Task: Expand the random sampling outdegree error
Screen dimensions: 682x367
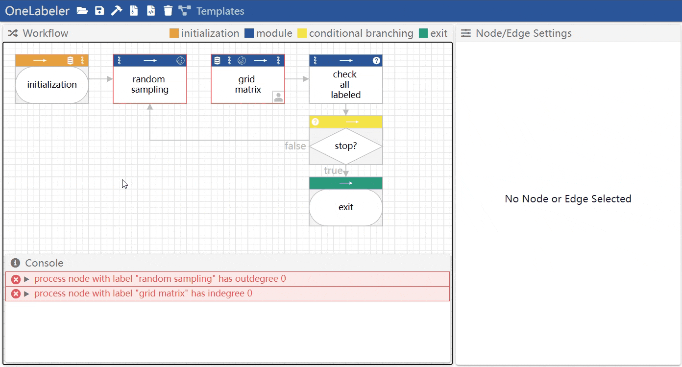Action: coord(27,279)
